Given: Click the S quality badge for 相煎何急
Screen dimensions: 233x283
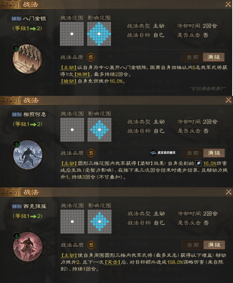Looking at the screenshot, I should pos(91,153).
